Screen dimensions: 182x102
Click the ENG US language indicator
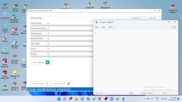[157, 99]
